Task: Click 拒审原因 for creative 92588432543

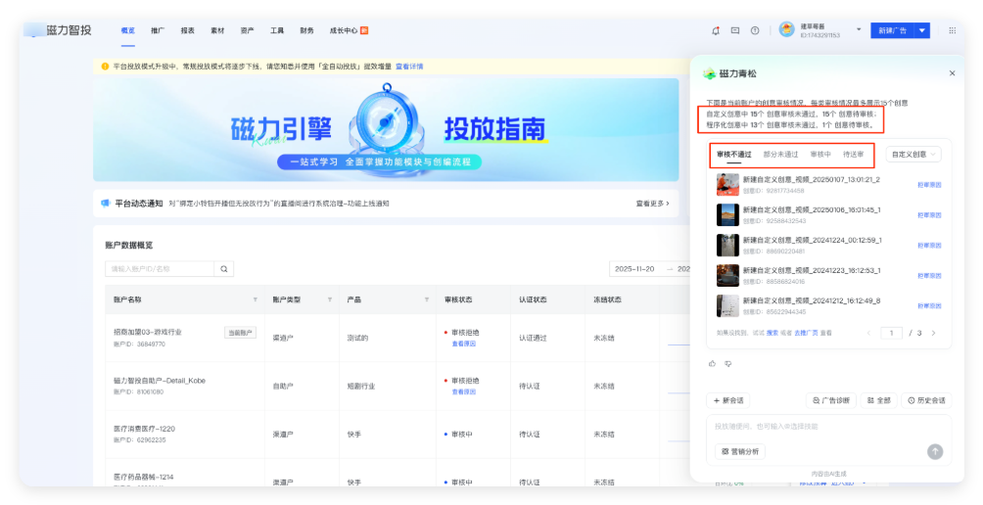Action: tap(930, 215)
